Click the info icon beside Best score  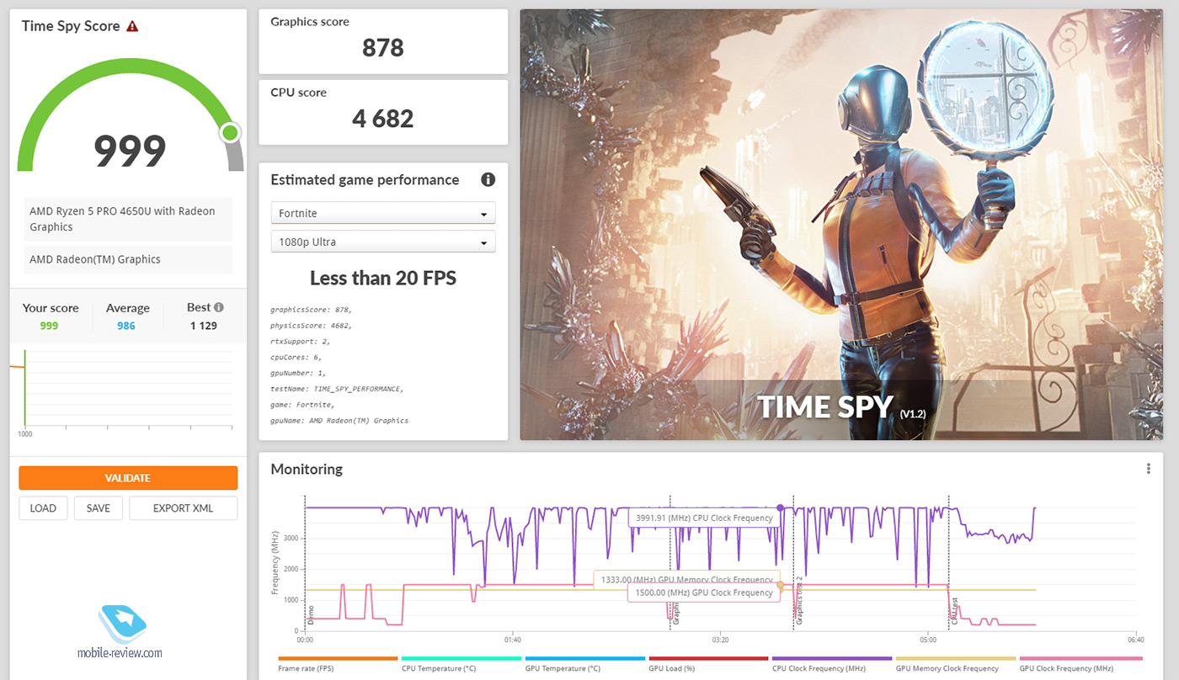219,308
